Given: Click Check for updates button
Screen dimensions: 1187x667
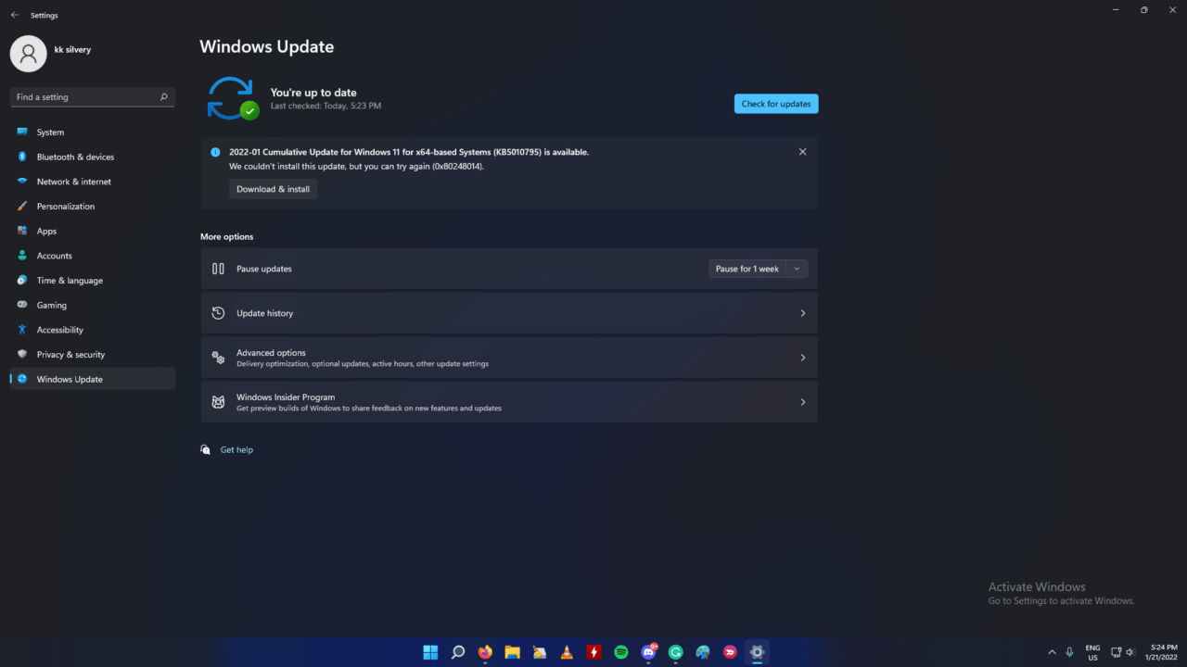Looking at the screenshot, I should [x=776, y=104].
